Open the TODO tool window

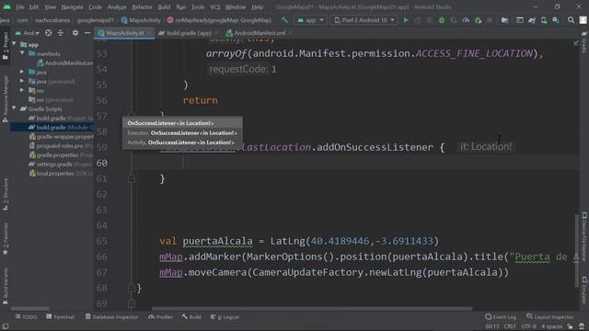(x=27, y=317)
